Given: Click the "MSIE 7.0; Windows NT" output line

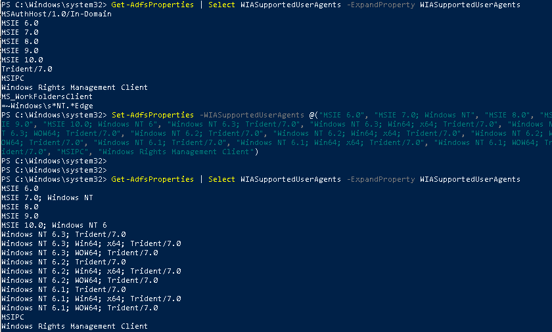Looking at the screenshot, I should 47,197.
